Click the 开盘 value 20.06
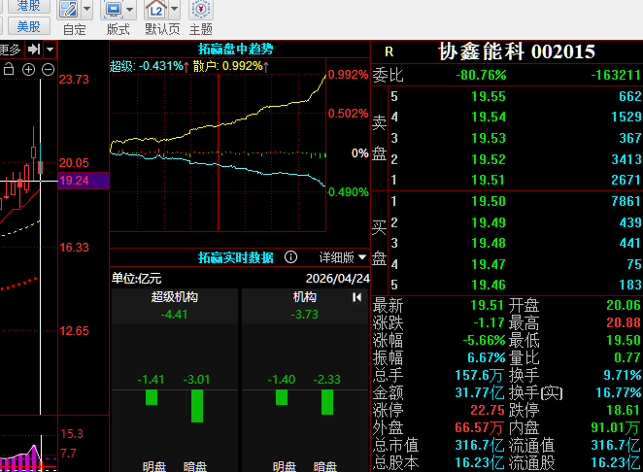Image resolution: width=643 pixels, height=472 pixels. 624,305
